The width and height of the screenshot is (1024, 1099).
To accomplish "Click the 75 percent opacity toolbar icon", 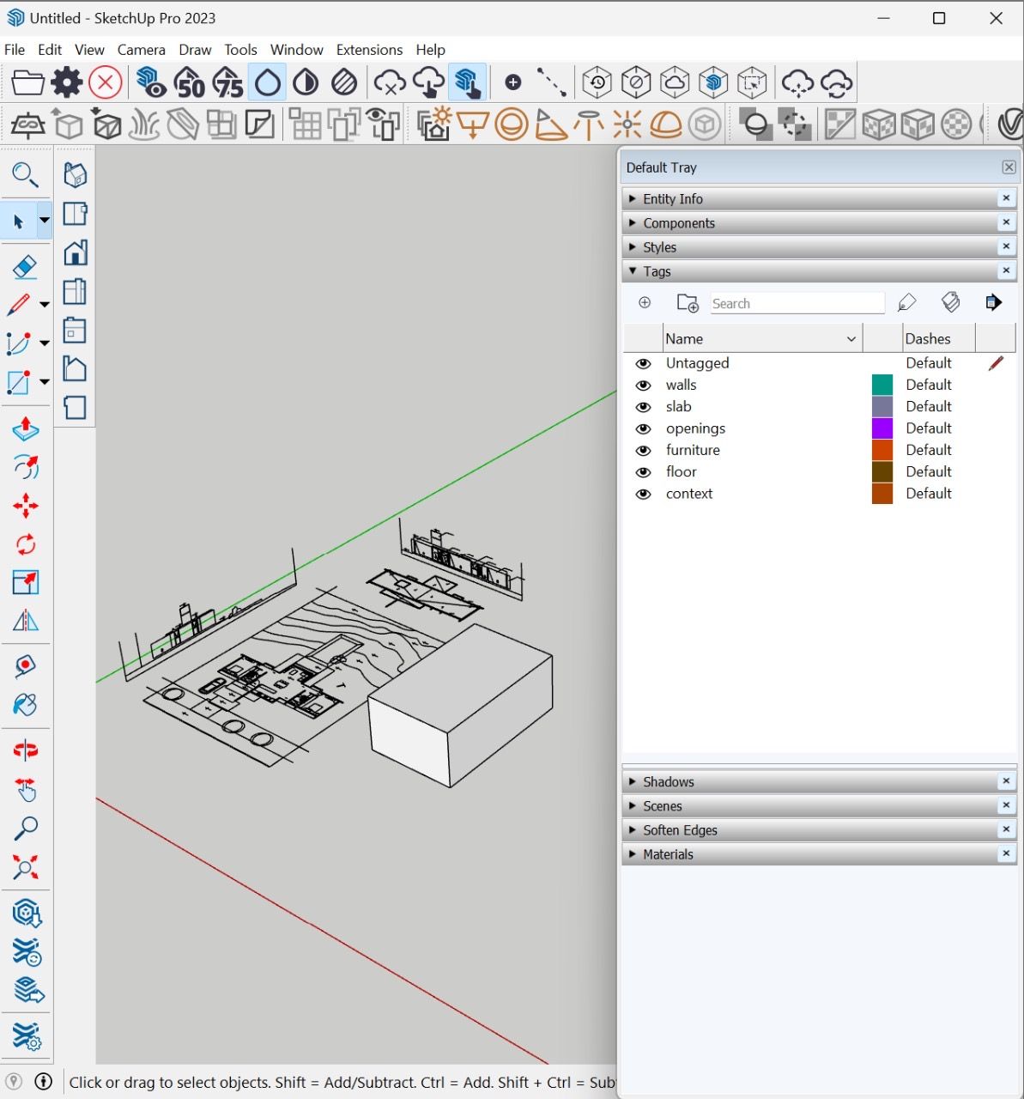I will click(227, 82).
